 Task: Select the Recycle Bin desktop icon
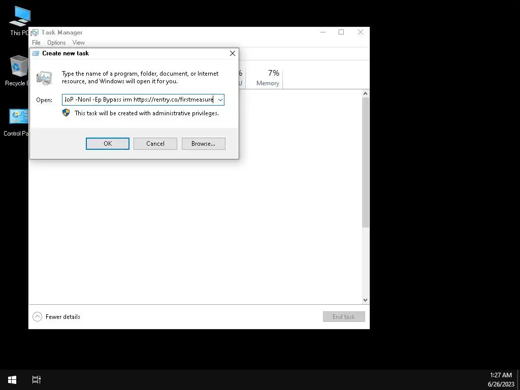coord(17,71)
